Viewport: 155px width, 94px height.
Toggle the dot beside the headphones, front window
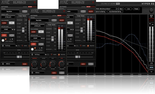click(46, 54)
